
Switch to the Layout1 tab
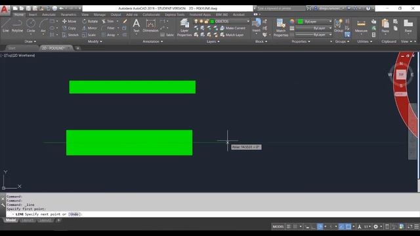pyautogui.click(x=28, y=220)
